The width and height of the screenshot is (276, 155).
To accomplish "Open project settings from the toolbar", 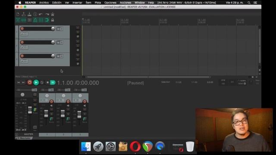I will (x=35, y=14).
